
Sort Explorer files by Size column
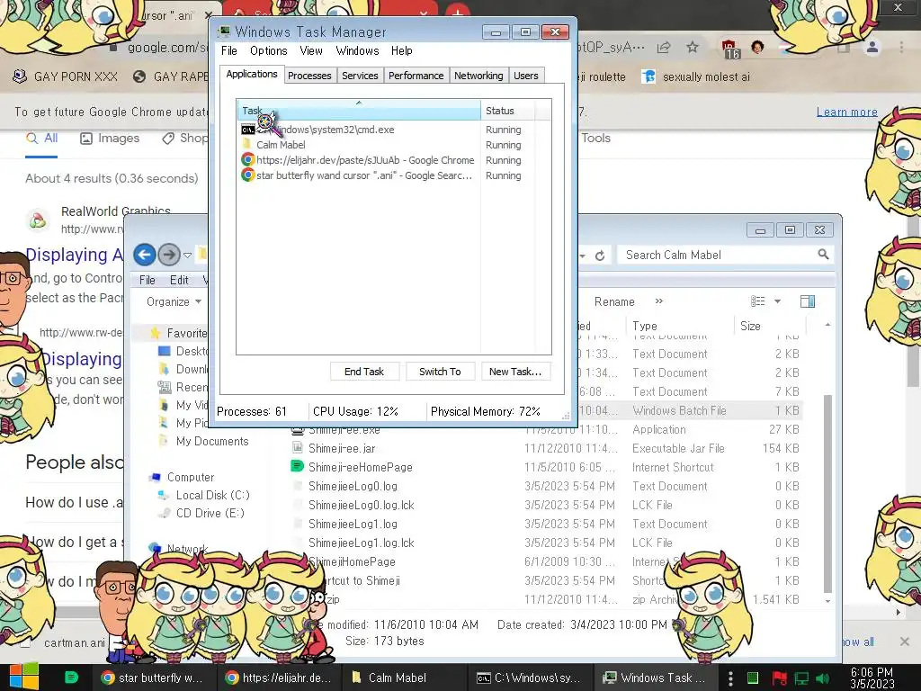pyautogui.click(x=770, y=326)
